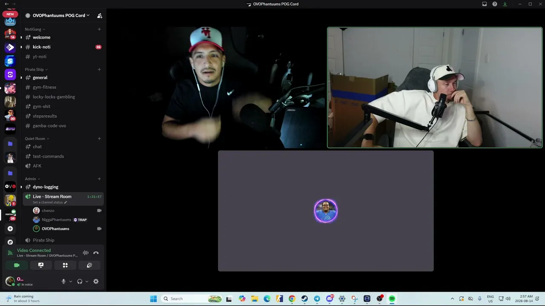Open the stepsresults channel

pyautogui.click(x=63, y=116)
